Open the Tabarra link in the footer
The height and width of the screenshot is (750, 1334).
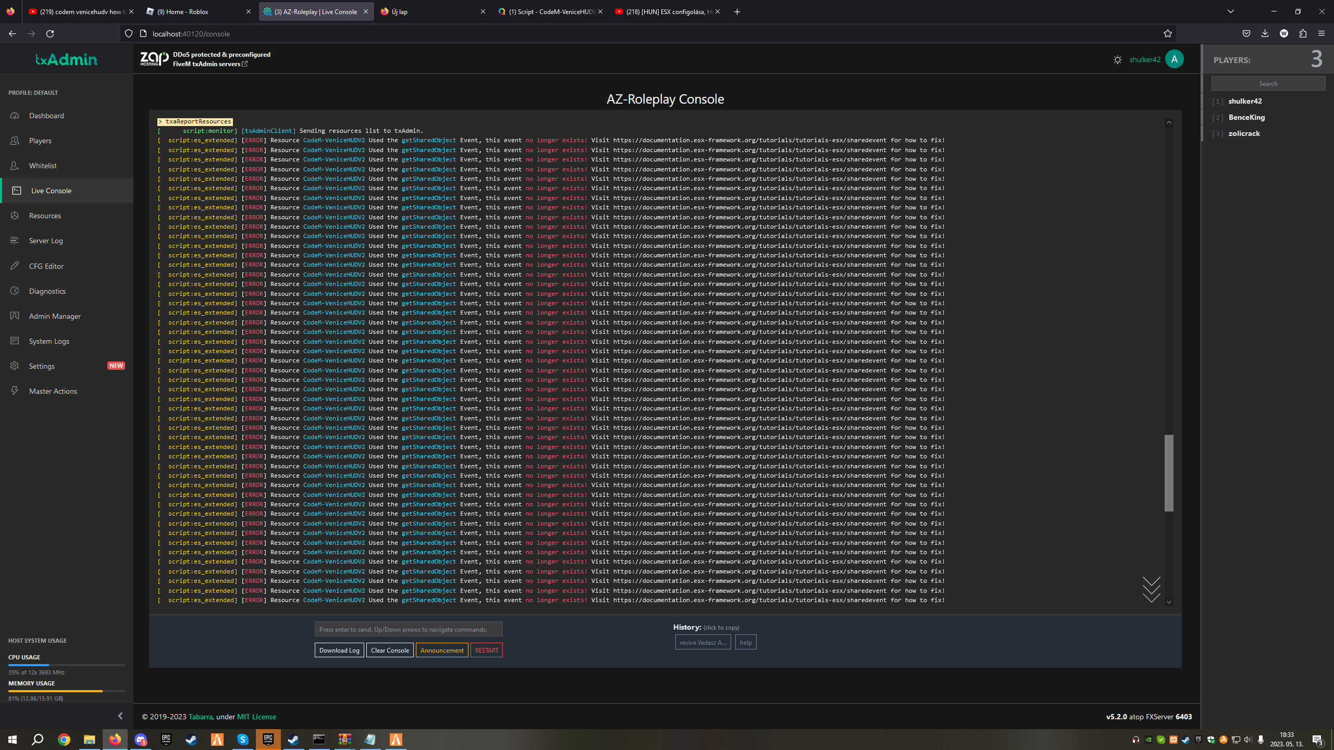(200, 717)
